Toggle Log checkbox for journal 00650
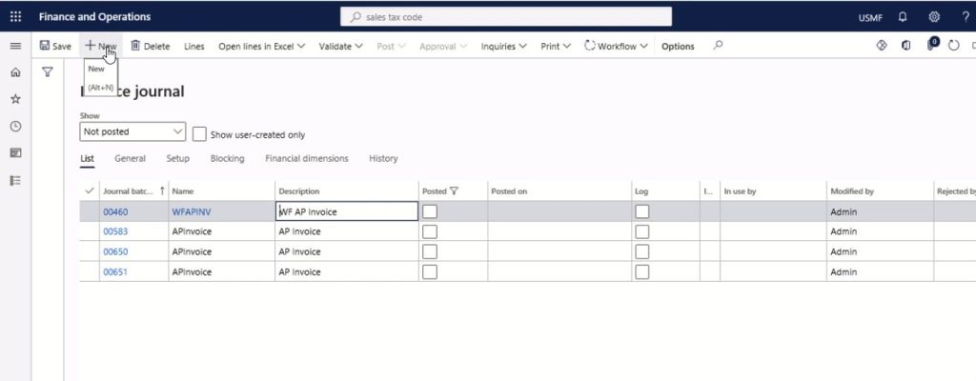Viewport: 976px width, 381px height. (x=641, y=251)
